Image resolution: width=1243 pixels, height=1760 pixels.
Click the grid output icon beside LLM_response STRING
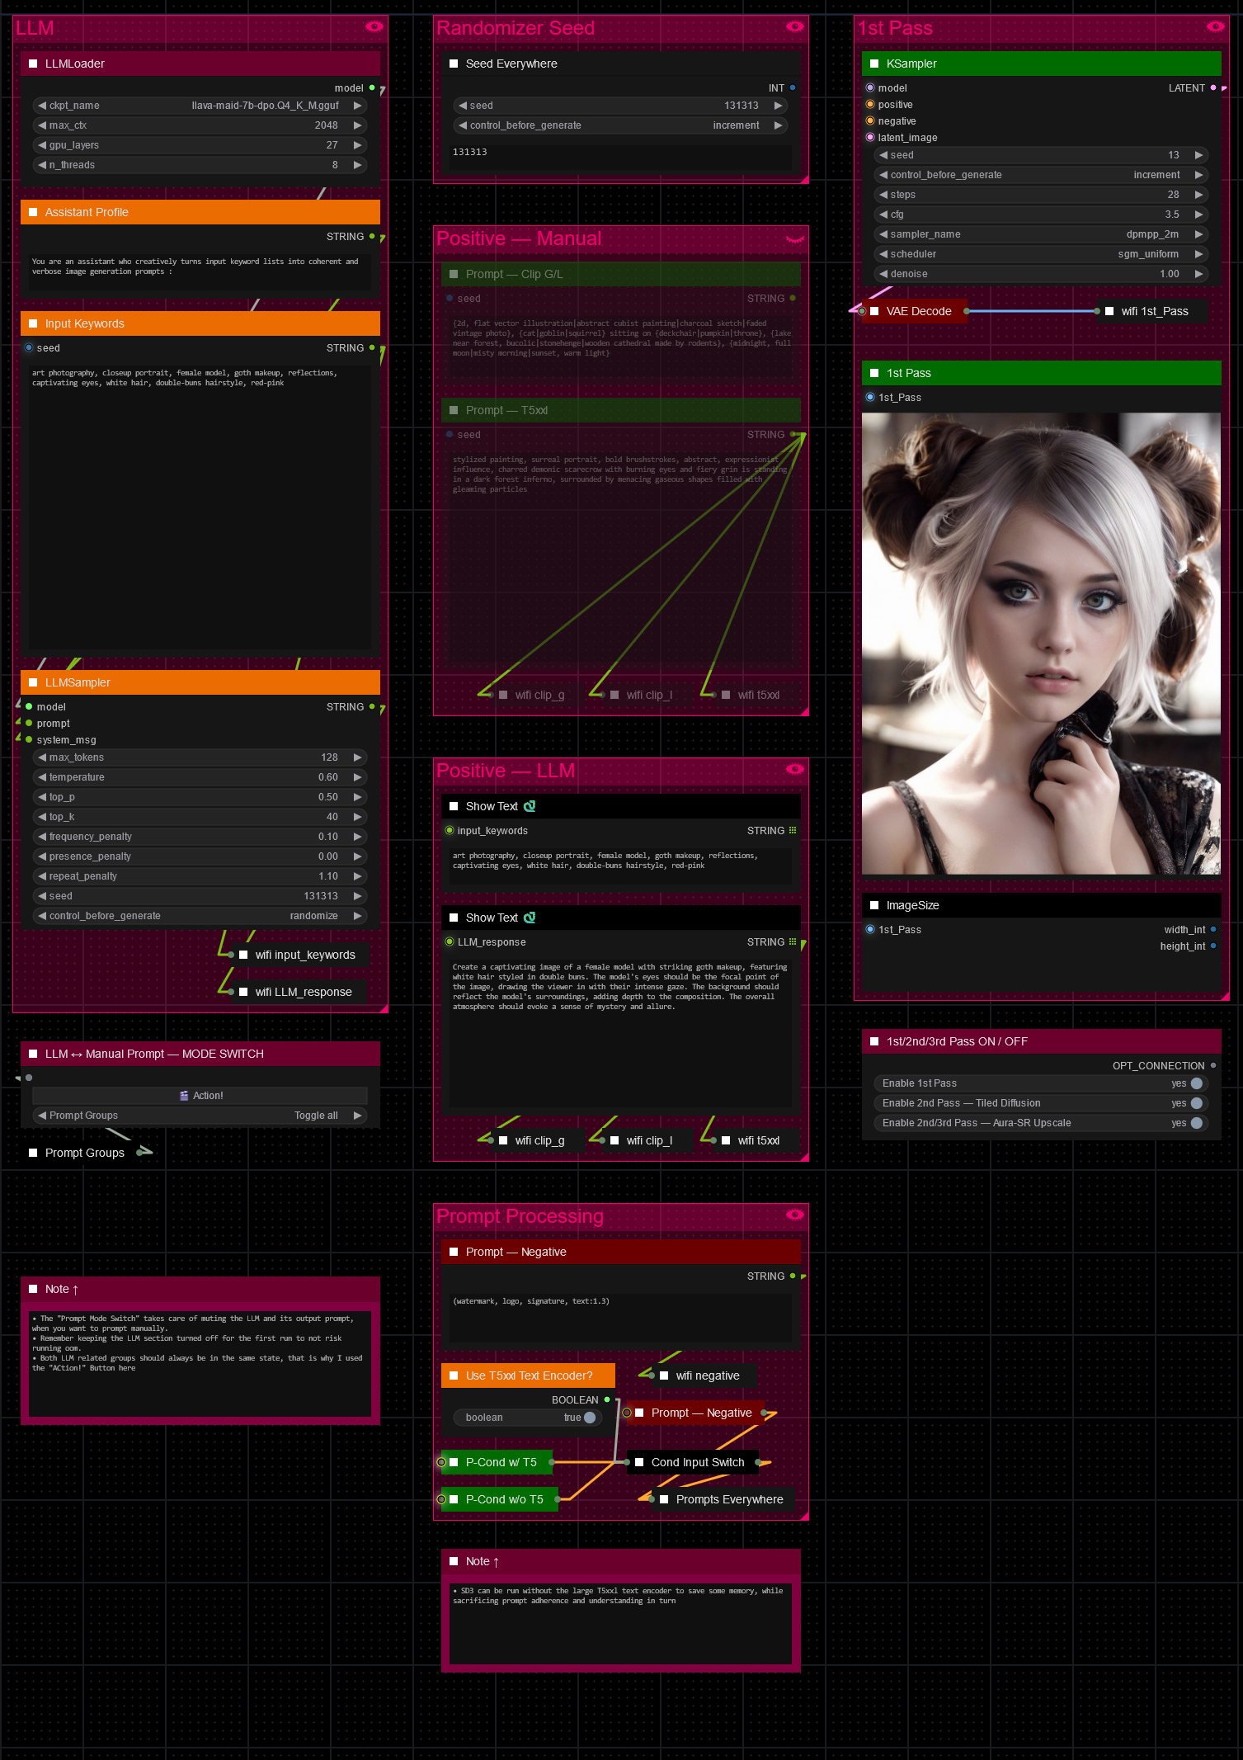pos(793,941)
